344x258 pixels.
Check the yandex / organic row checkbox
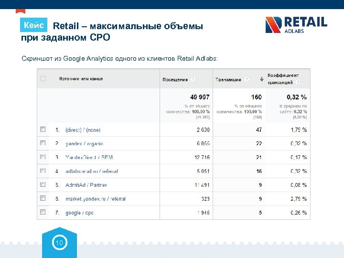(43, 143)
